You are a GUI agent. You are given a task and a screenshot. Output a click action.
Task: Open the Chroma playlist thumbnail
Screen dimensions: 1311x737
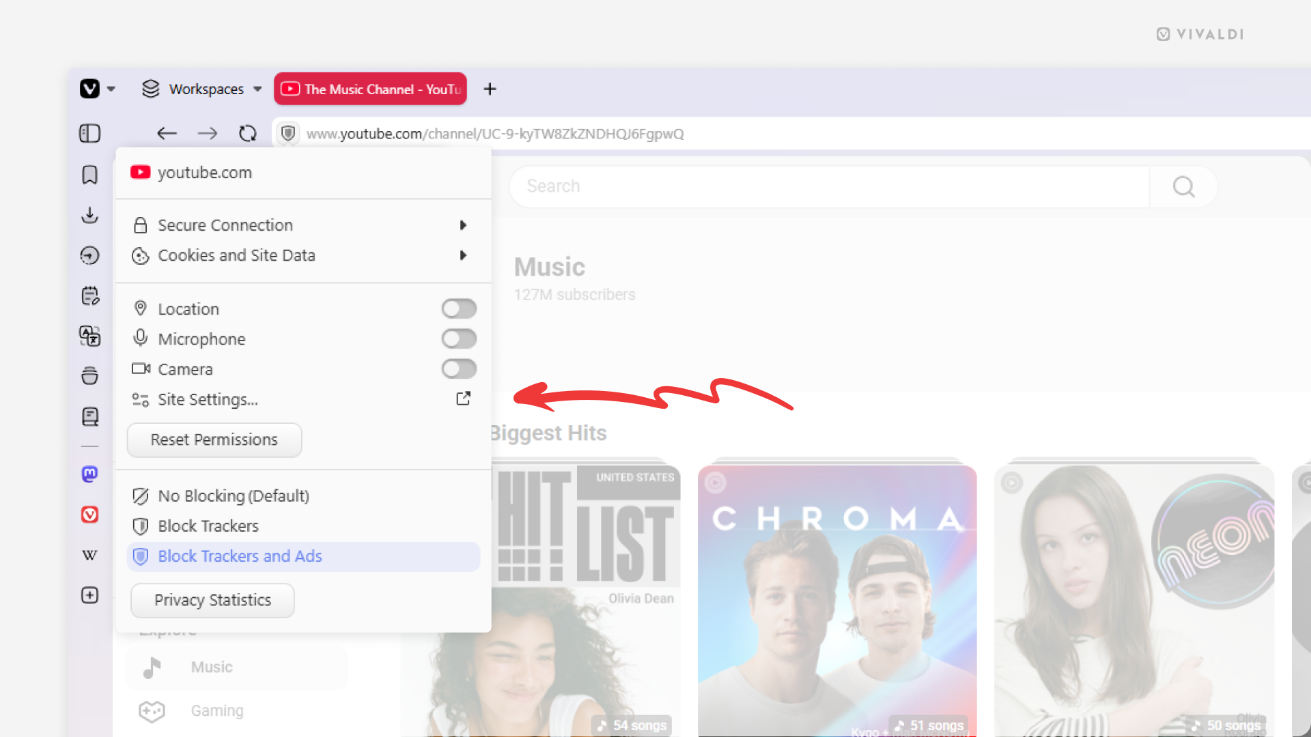tap(837, 601)
